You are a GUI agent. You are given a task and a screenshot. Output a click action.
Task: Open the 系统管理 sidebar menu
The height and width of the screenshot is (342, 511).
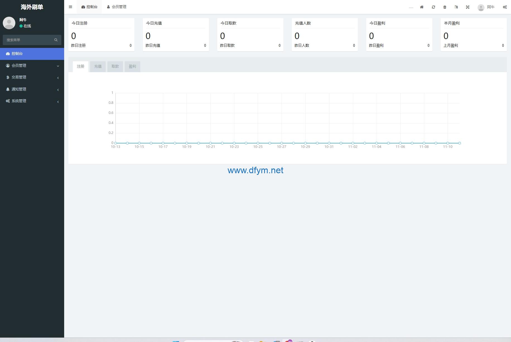click(x=32, y=101)
